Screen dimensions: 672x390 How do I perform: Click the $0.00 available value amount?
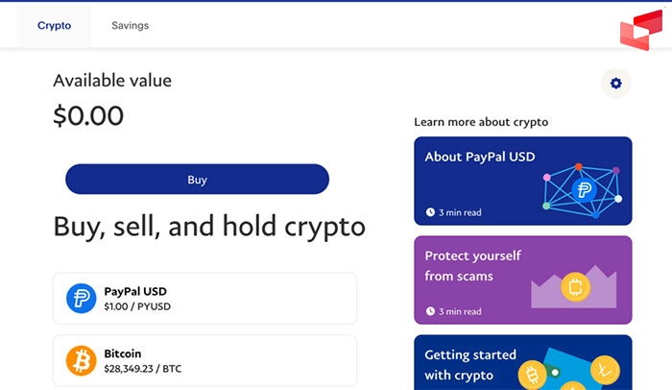[x=88, y=116]
